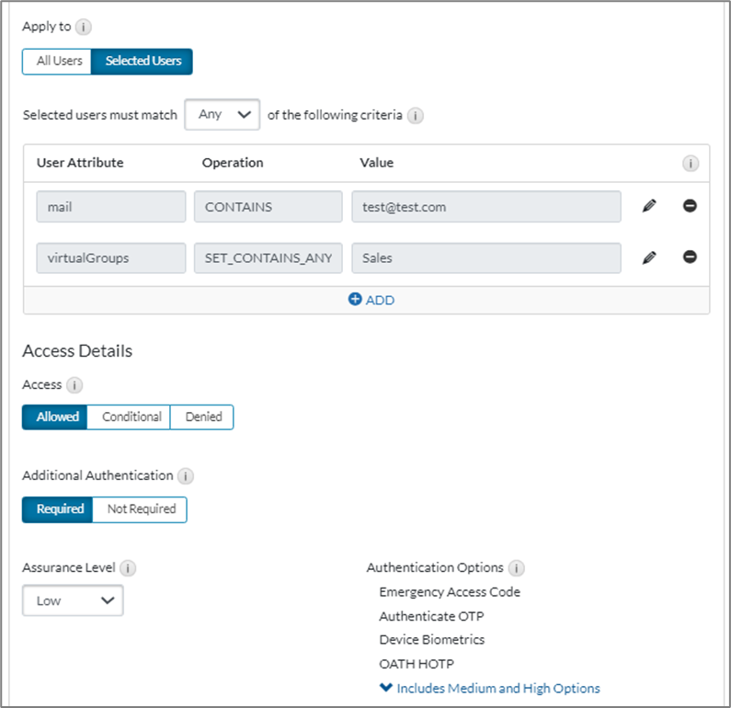Click info icon beside Assurance Level

(128, 568)
